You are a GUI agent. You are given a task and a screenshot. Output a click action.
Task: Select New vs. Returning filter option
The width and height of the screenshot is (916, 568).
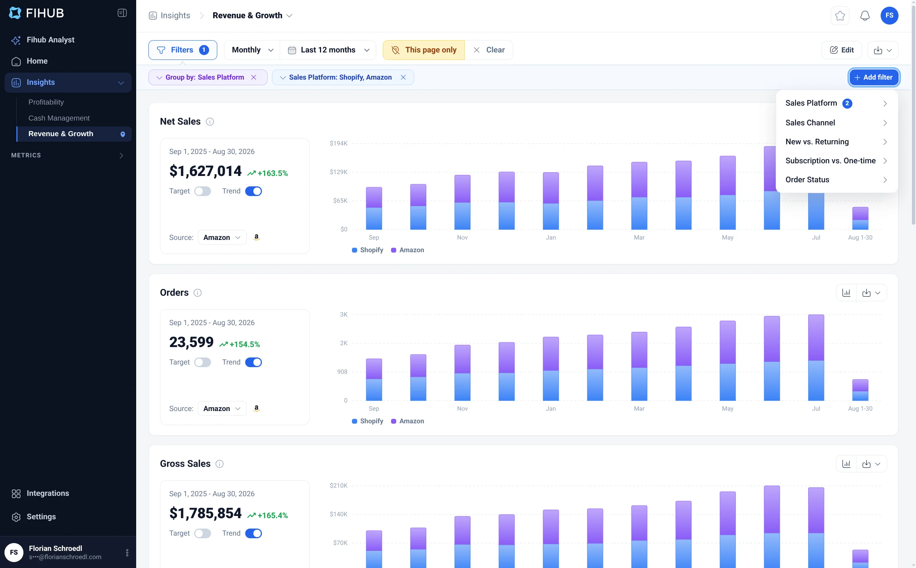(836, 142)
